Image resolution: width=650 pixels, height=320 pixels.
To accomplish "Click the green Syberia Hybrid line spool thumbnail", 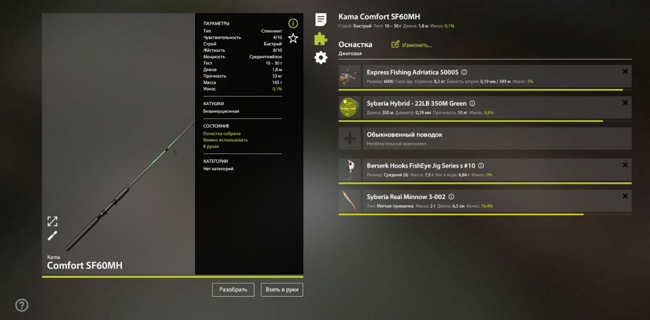I will 350,107.
